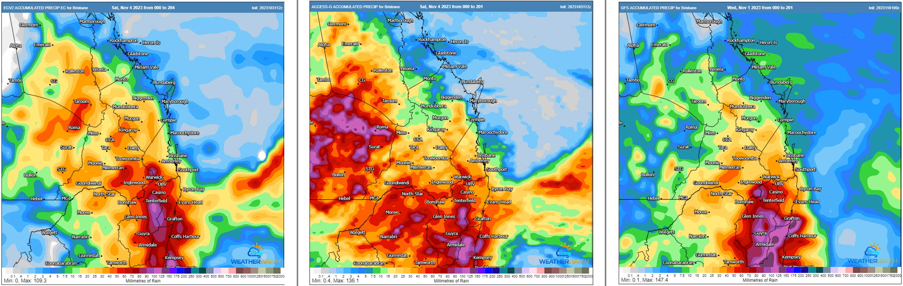Select Bundaberg on the ECV2 map
Screen dimensions: 903x286
tap(164, 83)
